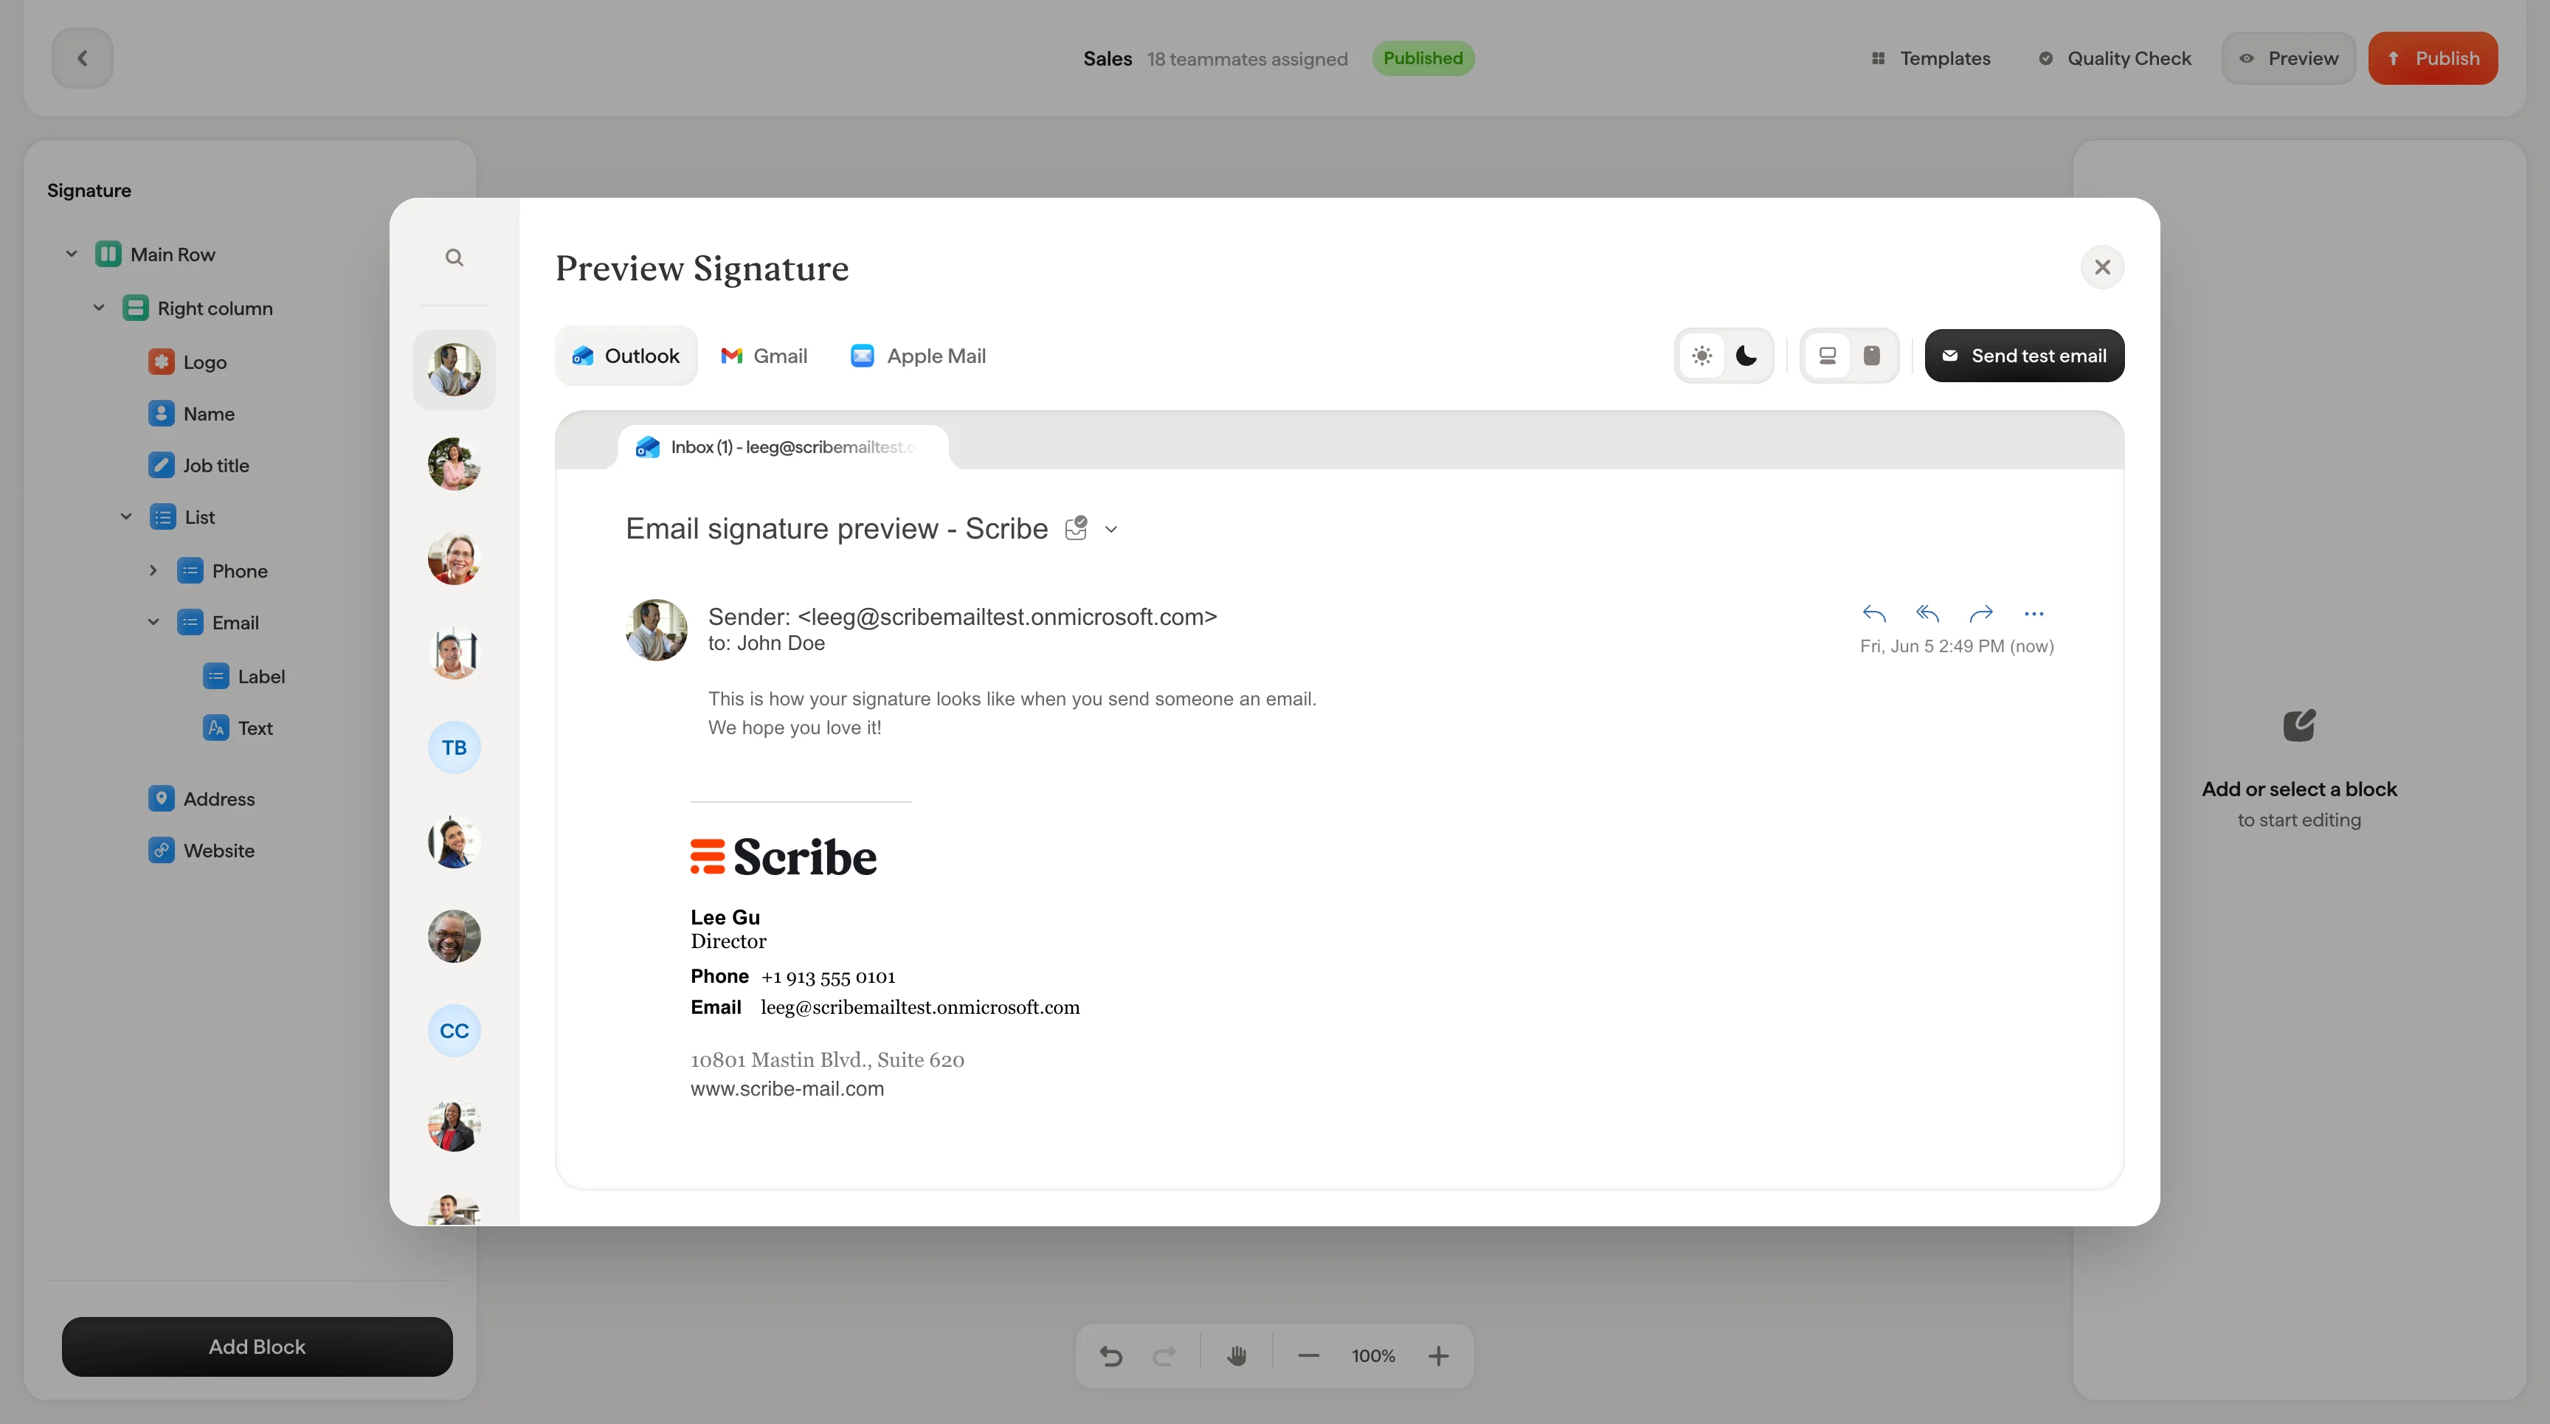Select the mobile device preview

click(1871, 355)
